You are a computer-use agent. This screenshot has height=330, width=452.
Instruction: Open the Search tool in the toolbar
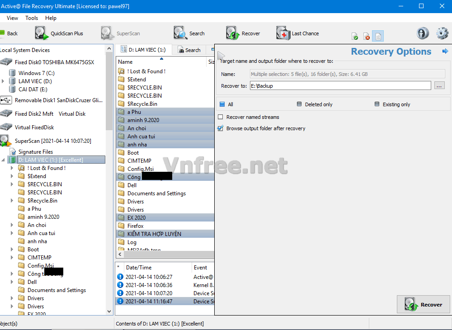[189, 33]
